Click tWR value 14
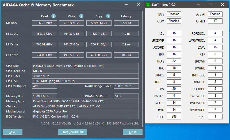Screen dimensions: 230x140 pyautogui.click(x=174, y=110)
